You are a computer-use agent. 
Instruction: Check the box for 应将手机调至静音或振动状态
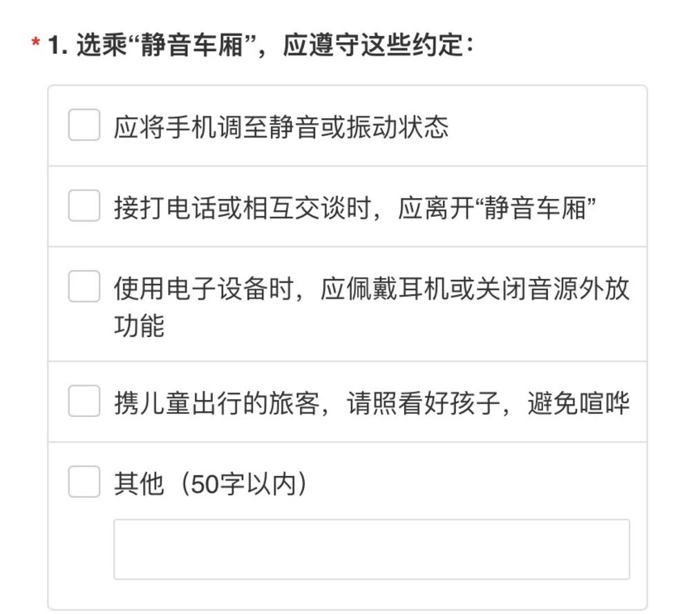point(84,125)
